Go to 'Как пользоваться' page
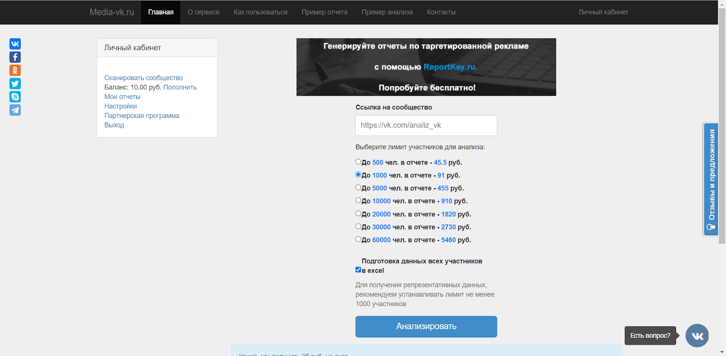 (x=260, y=12)
